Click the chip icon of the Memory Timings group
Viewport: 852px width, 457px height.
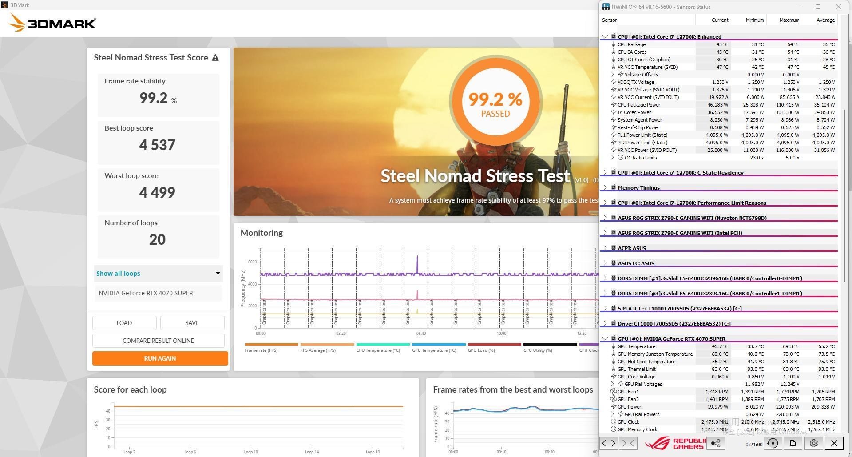coord(613,188)
